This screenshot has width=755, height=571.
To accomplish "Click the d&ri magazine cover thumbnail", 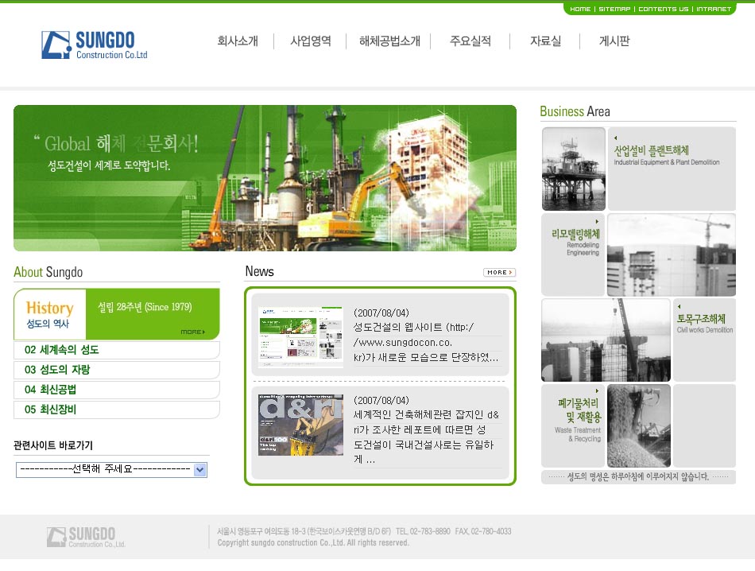I will pyautogui.click(x=300, y=425).
